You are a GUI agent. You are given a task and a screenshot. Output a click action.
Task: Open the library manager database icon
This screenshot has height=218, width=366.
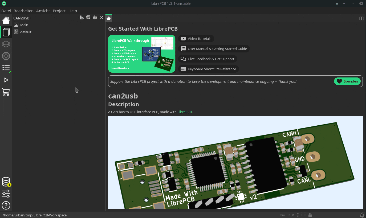(x=6, y=182)
